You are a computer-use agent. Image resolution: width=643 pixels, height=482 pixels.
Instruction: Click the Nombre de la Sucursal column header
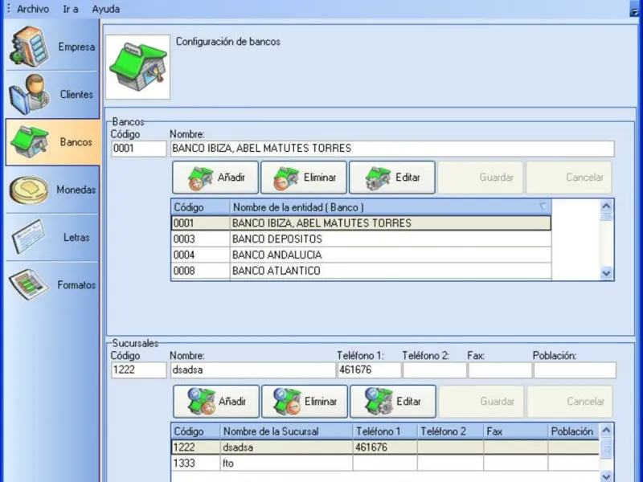[286, 431]
